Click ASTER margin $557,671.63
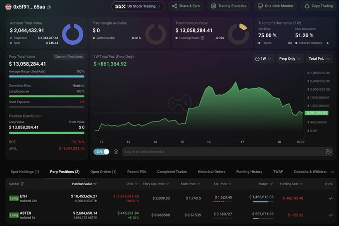Screen dimensions: 339x226 click(263, 214)
